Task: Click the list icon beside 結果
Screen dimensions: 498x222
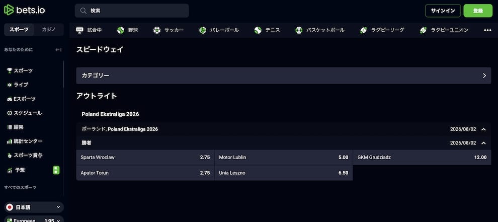Action: (x=10, y=127)
